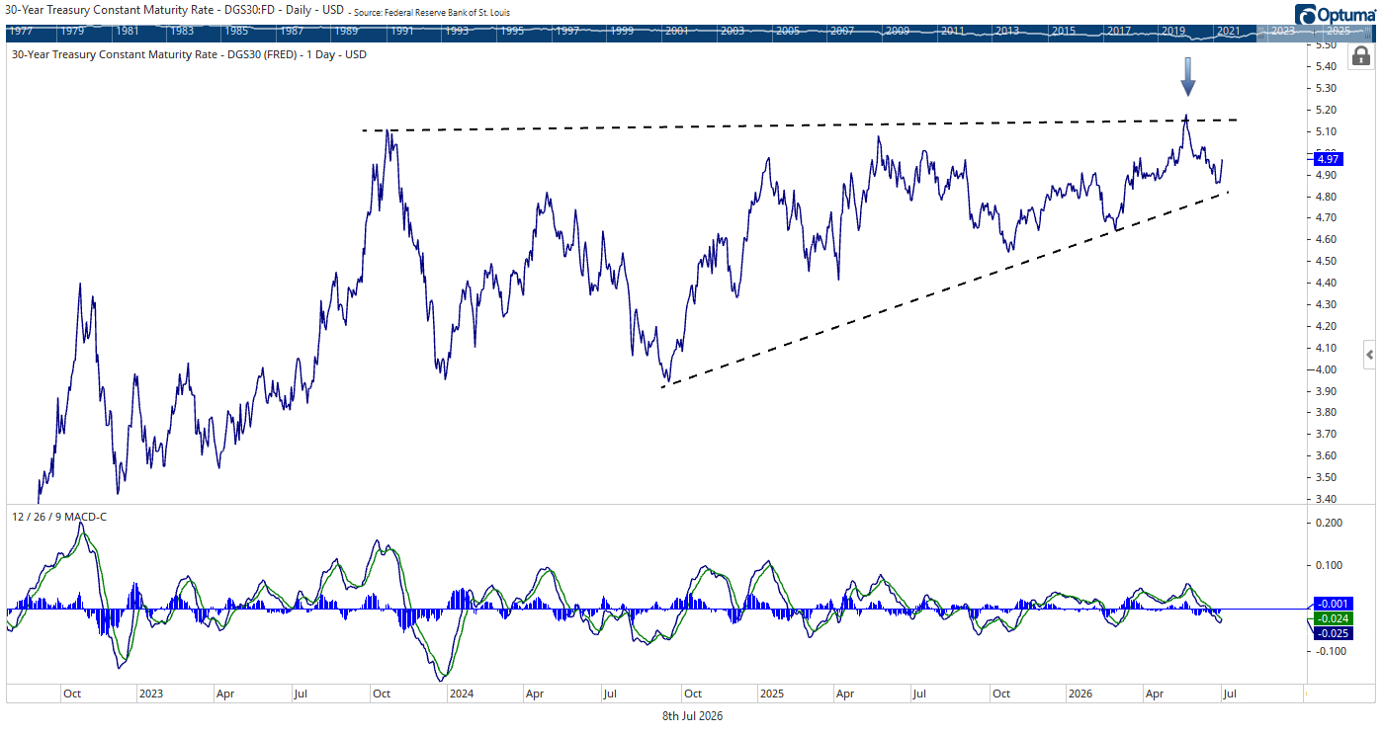
Task: Click the 2023 label on date axis
Action: [150, 694]
